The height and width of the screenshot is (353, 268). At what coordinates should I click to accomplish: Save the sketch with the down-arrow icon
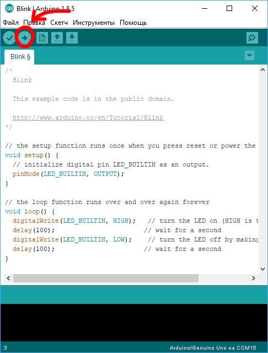tap(72, 38)
